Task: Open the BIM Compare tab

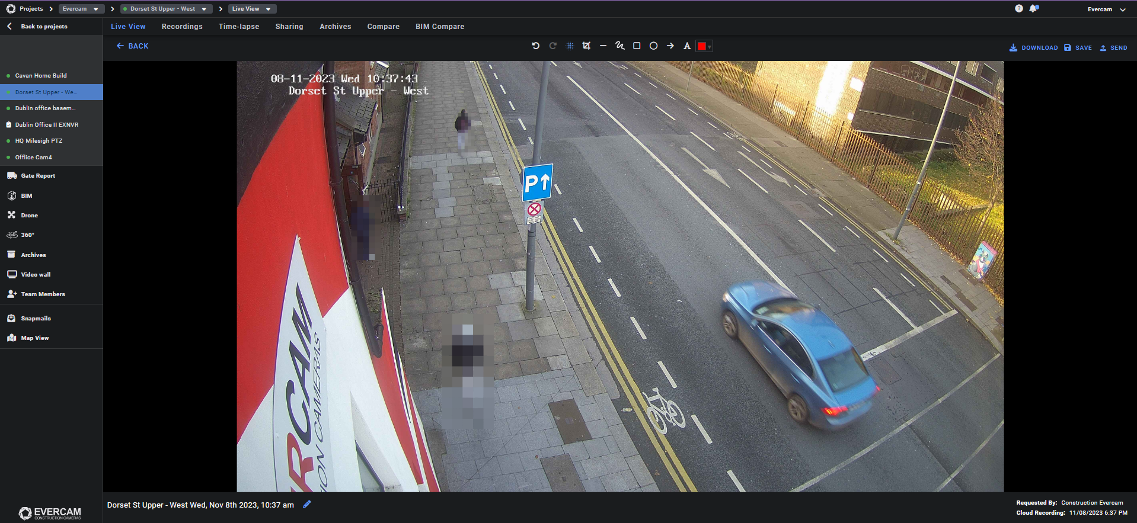Action: point(439,27)
